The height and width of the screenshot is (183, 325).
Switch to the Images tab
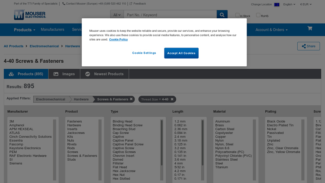pyautogui.click(x=64, y=74)
